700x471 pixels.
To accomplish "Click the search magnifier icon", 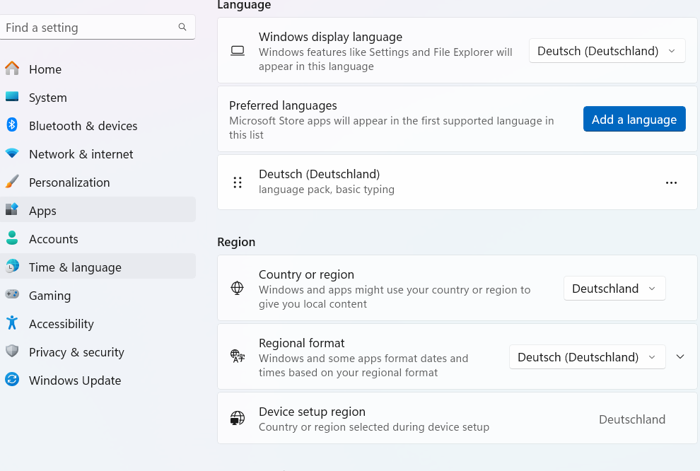I will click(182, 28).
